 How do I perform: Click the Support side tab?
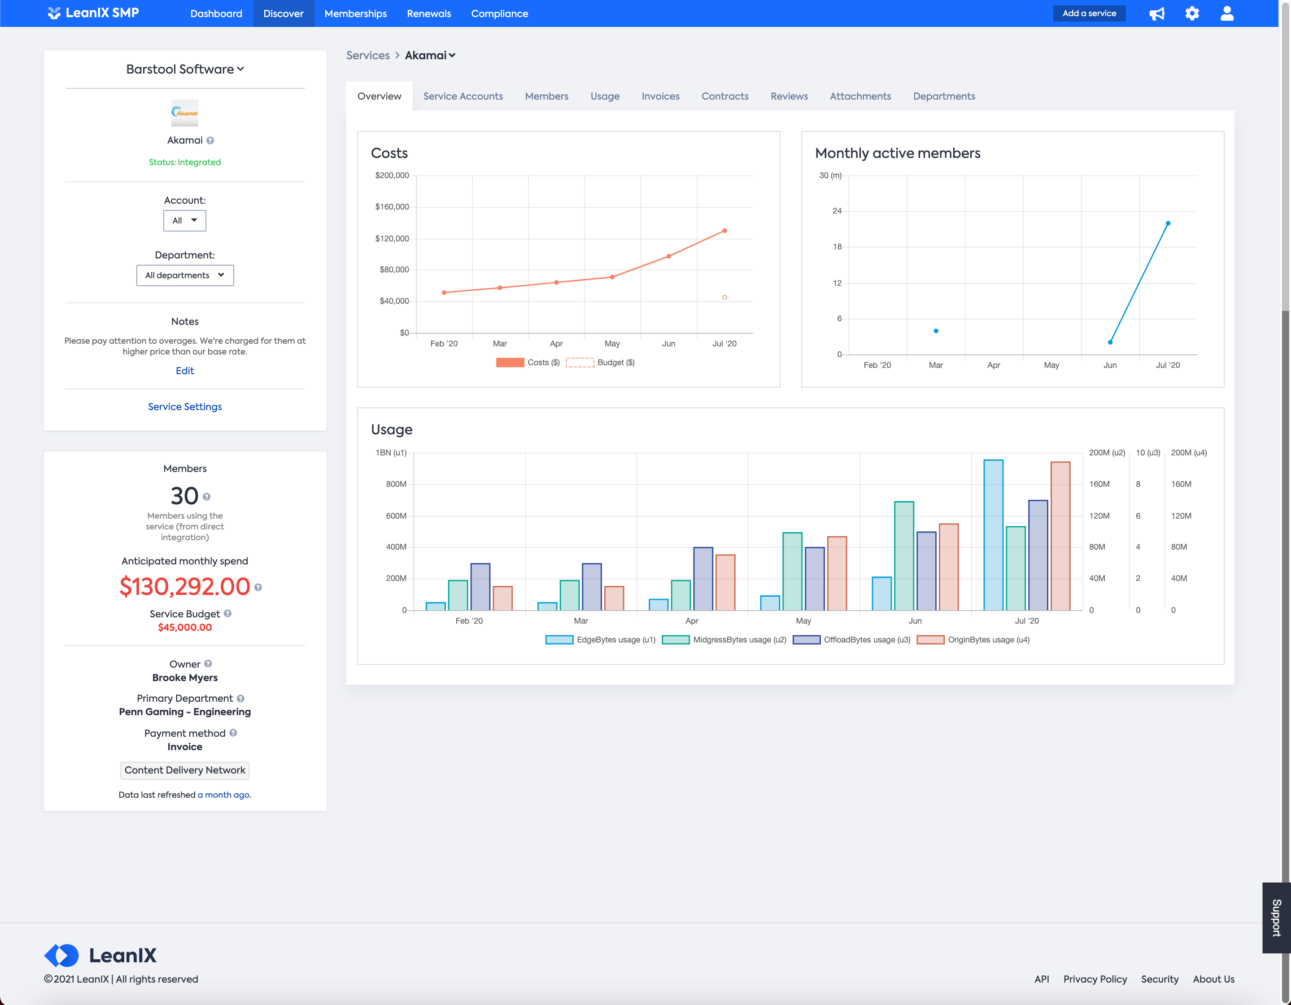[1276, 918]
